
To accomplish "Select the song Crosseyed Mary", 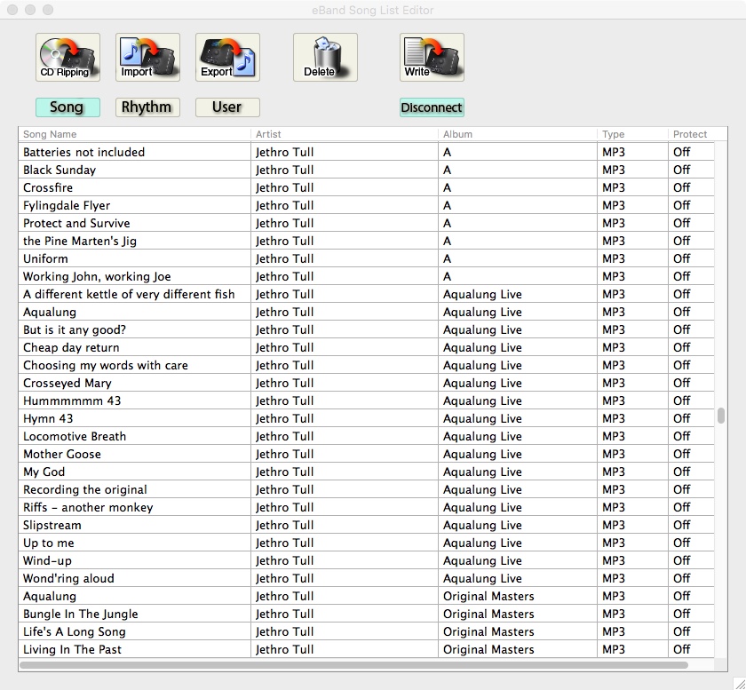I will tap(366, 383).
